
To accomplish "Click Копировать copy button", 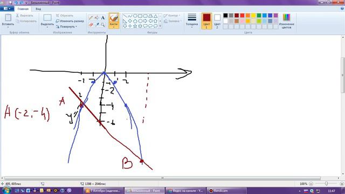I will 26,21.
